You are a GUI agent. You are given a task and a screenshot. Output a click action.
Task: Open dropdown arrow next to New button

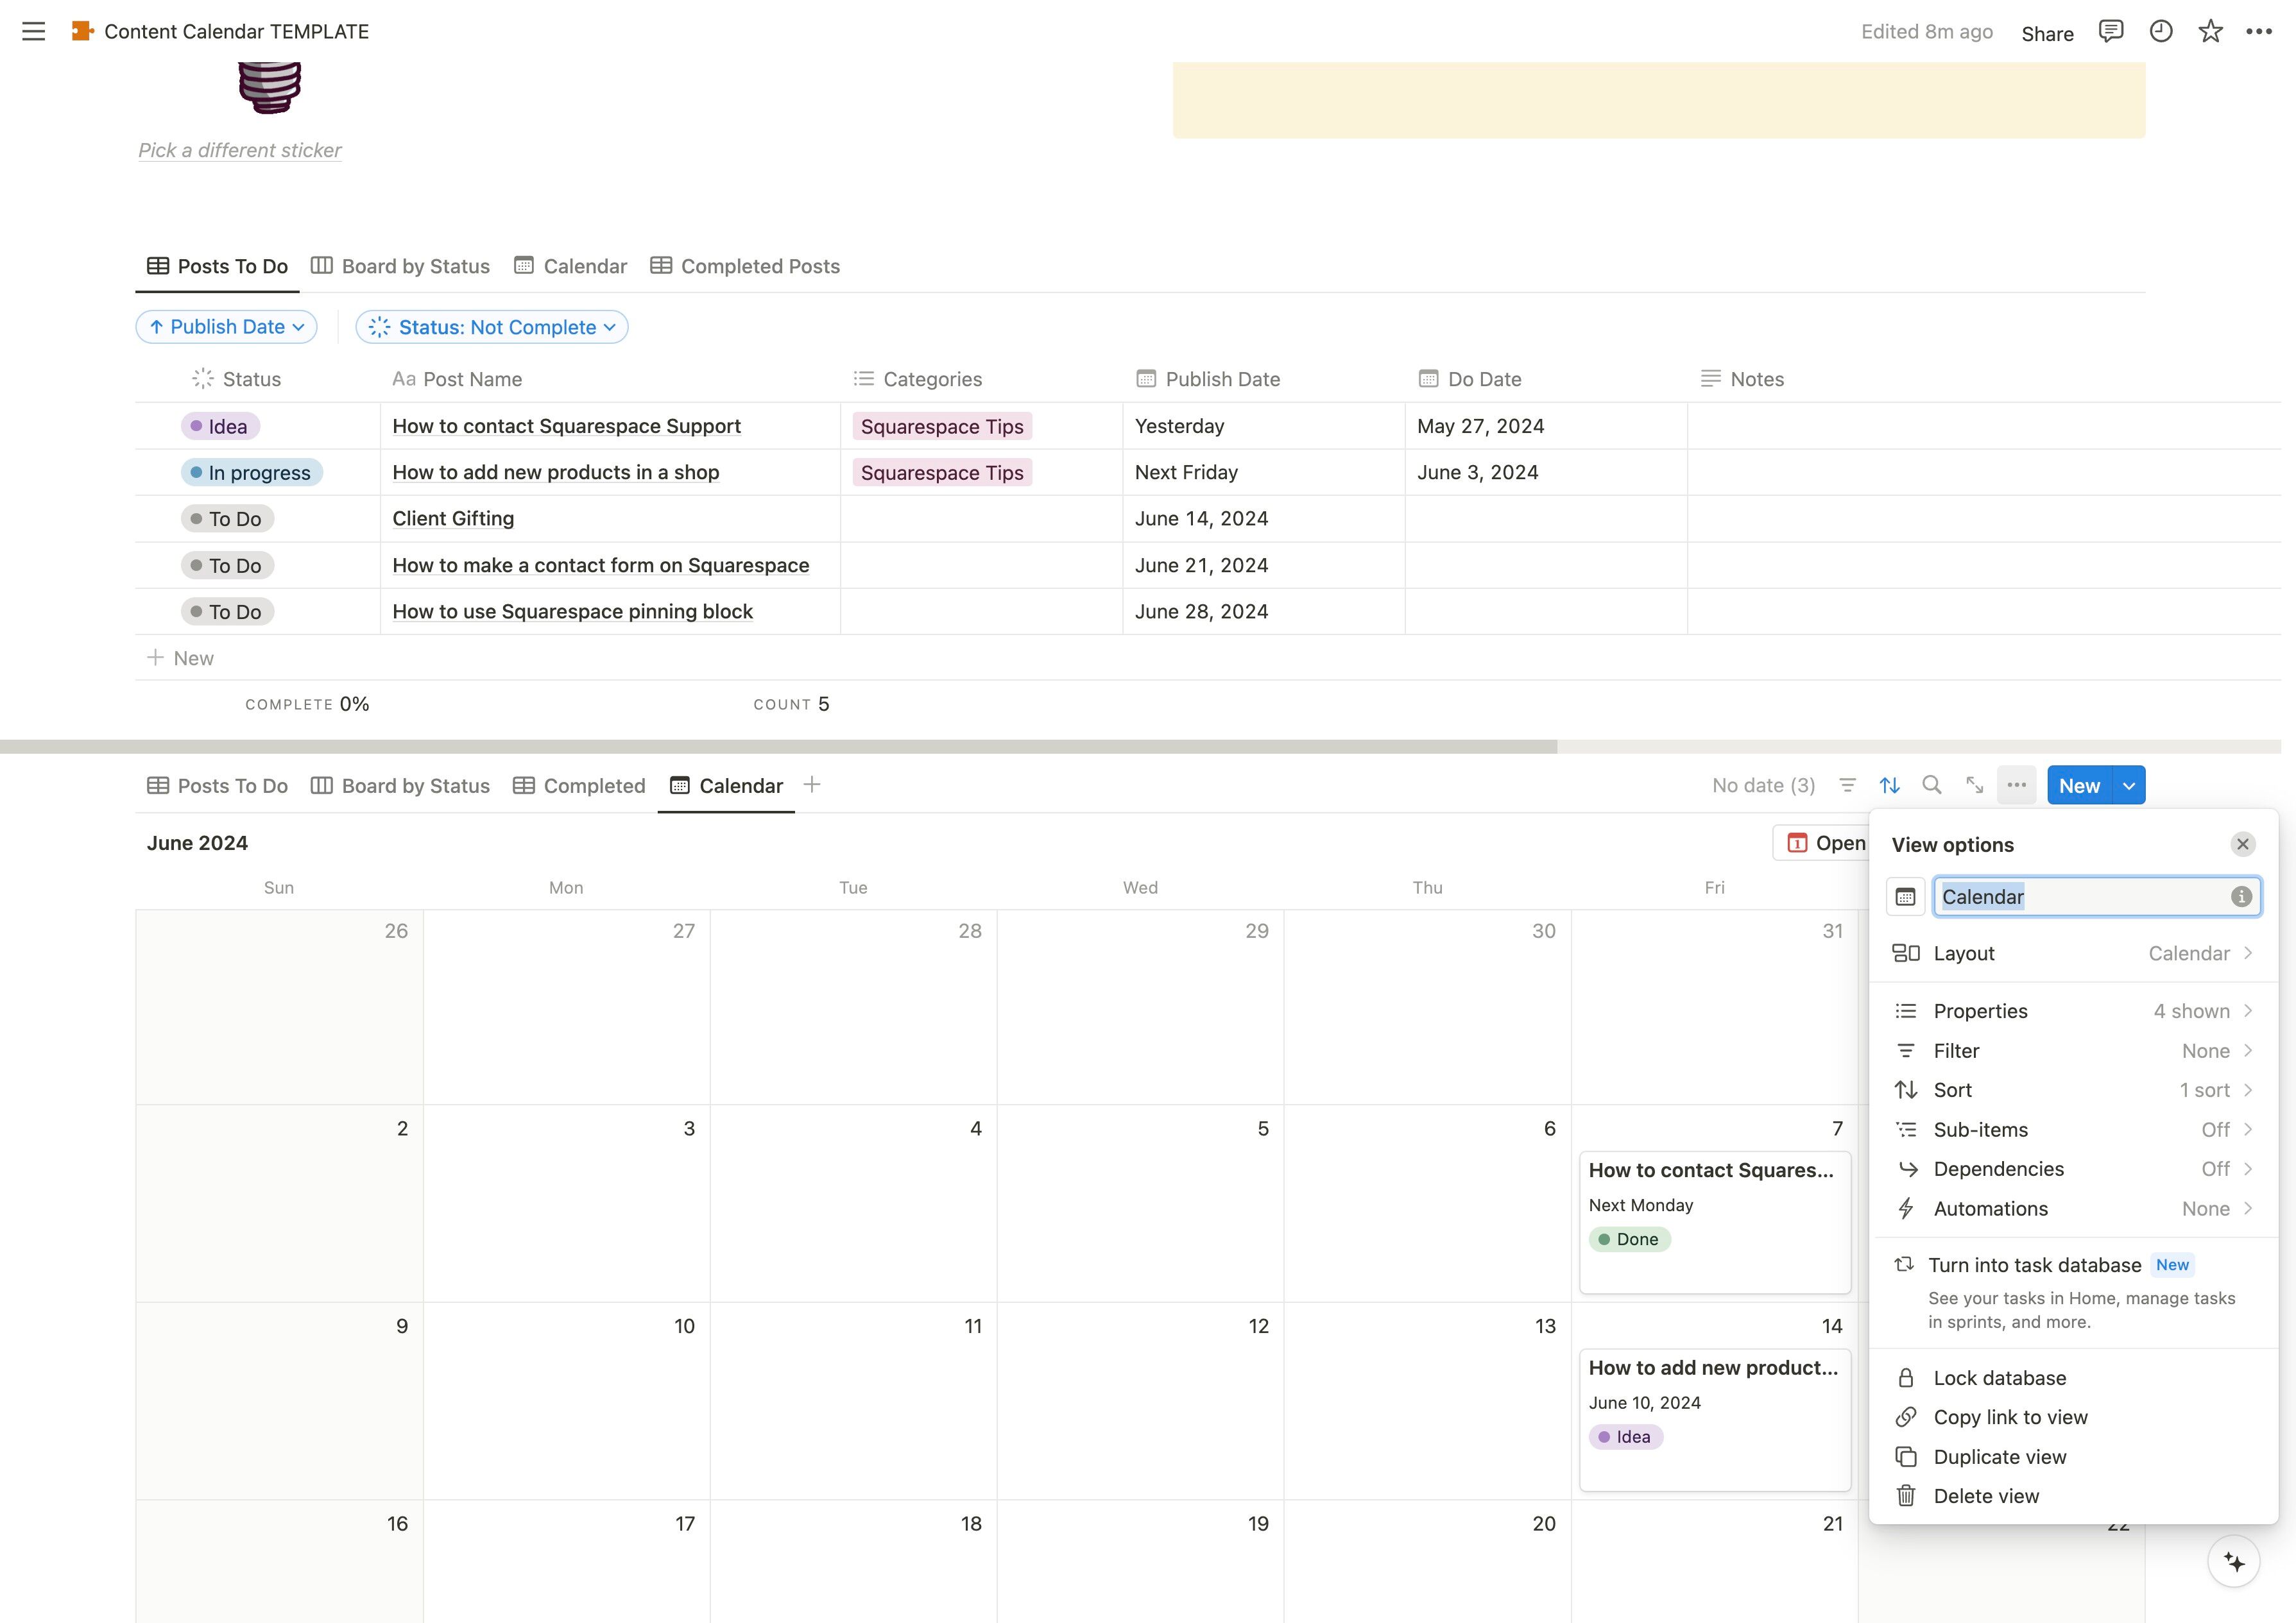(2129, 786)
